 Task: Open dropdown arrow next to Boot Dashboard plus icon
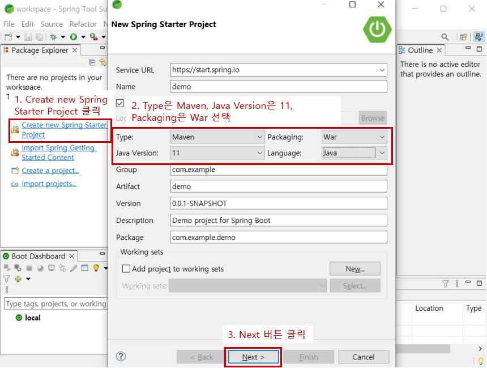click(28, 279)
